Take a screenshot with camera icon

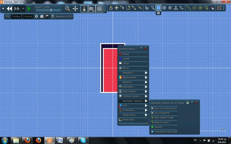(x=42, y=16)
